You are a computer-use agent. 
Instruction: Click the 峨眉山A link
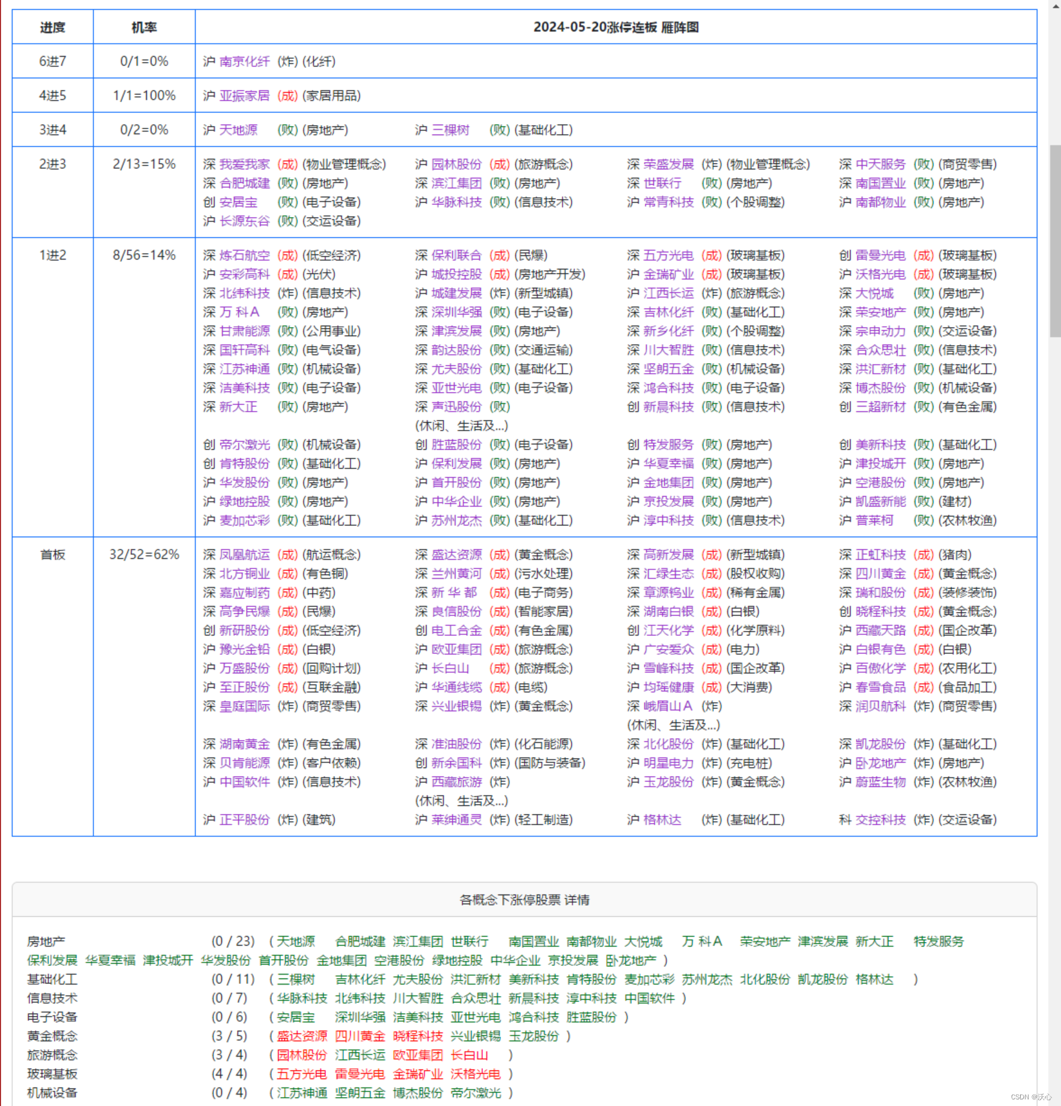(x=668, y=706)
